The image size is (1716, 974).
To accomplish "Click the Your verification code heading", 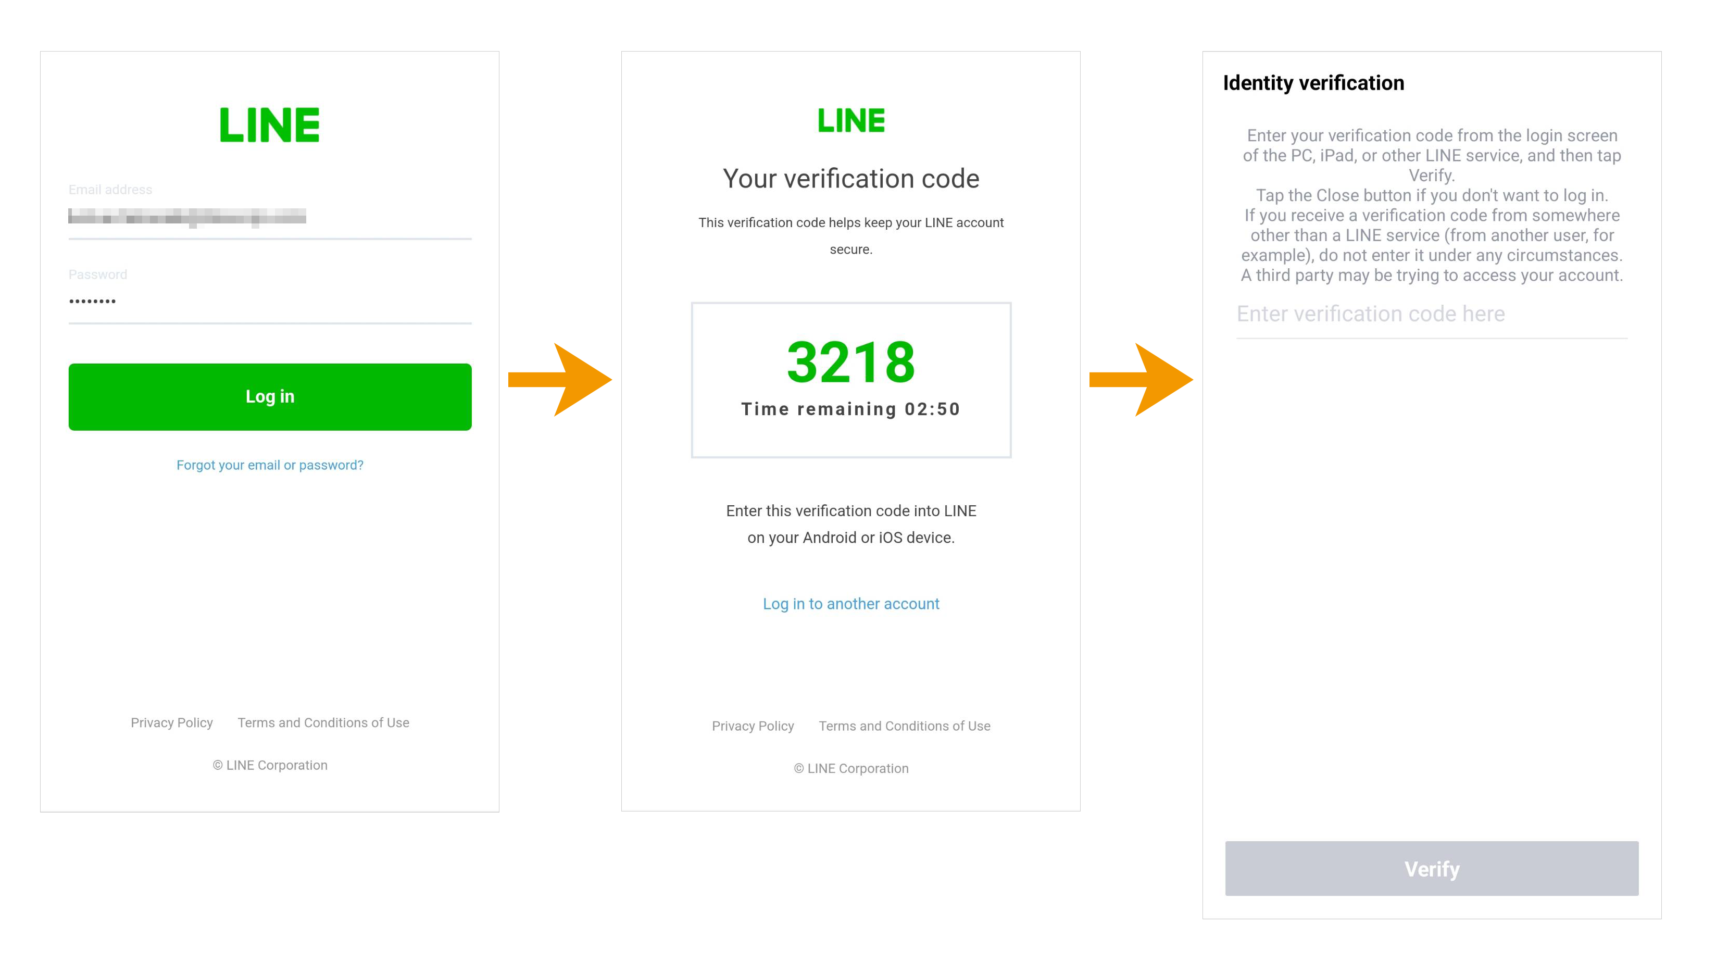I will click(850, 179).
